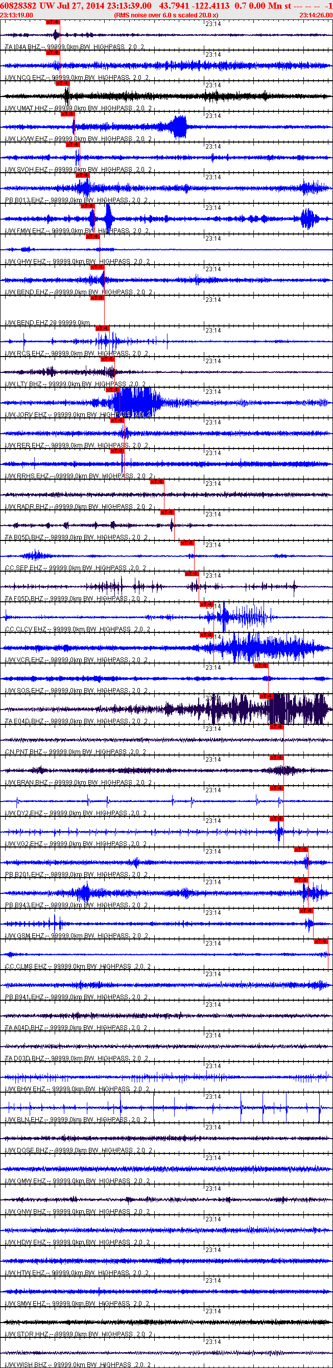Click the UW JORV EHZ station label
333x1368 pixels.
click(78, 415)
